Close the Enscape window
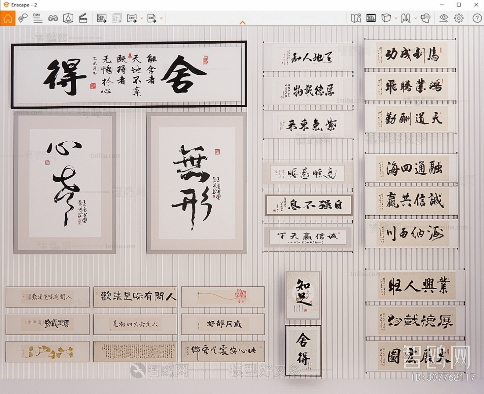Screen dimensions: 484x394 pyautogui.click(x=476, y=5)
